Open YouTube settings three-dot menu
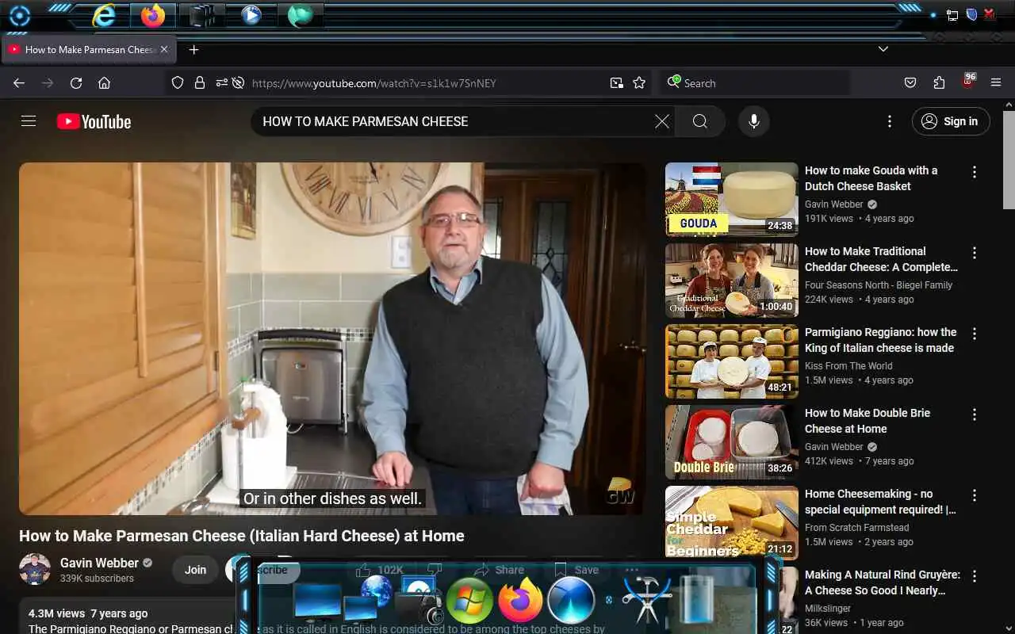 pyautogui.click(x=889, y=121)
